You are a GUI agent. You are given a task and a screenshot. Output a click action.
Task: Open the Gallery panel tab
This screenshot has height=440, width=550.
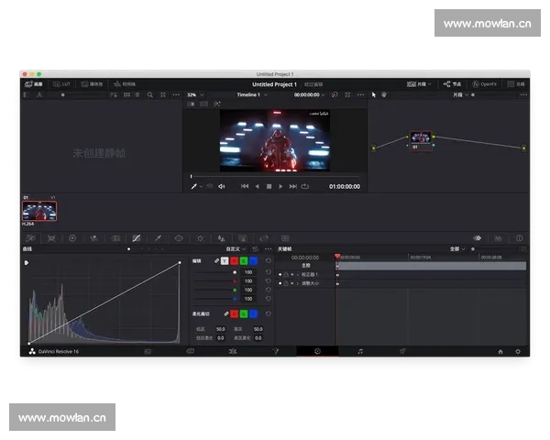tap(32, 84)
